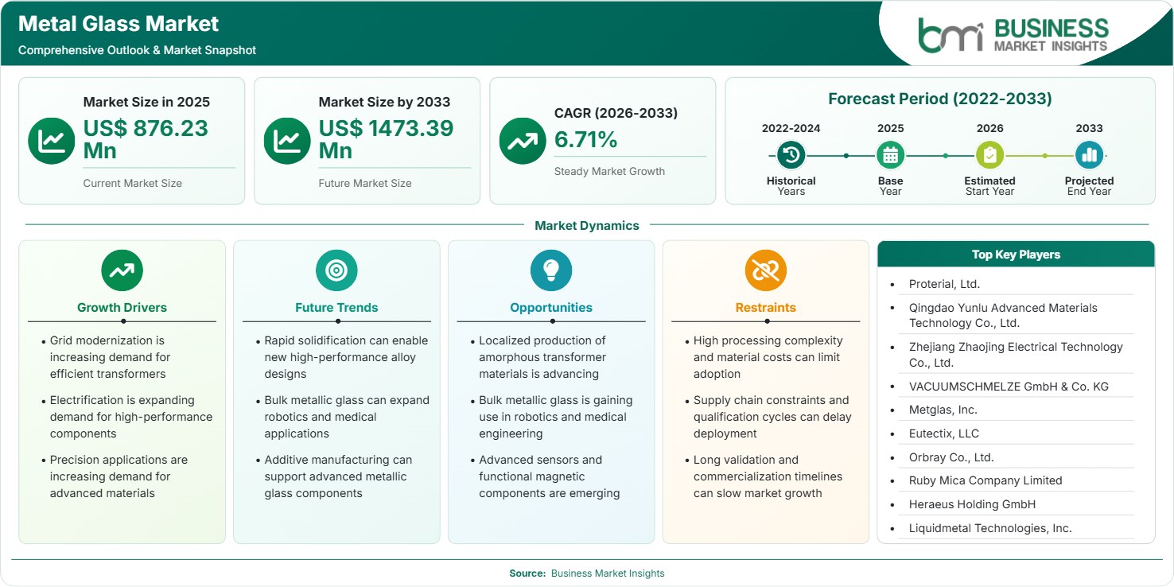Click the Opportunities lightbulb icon
This screenshot has height=587, width=1174.
pyautogui.click(x=551, y=270)
